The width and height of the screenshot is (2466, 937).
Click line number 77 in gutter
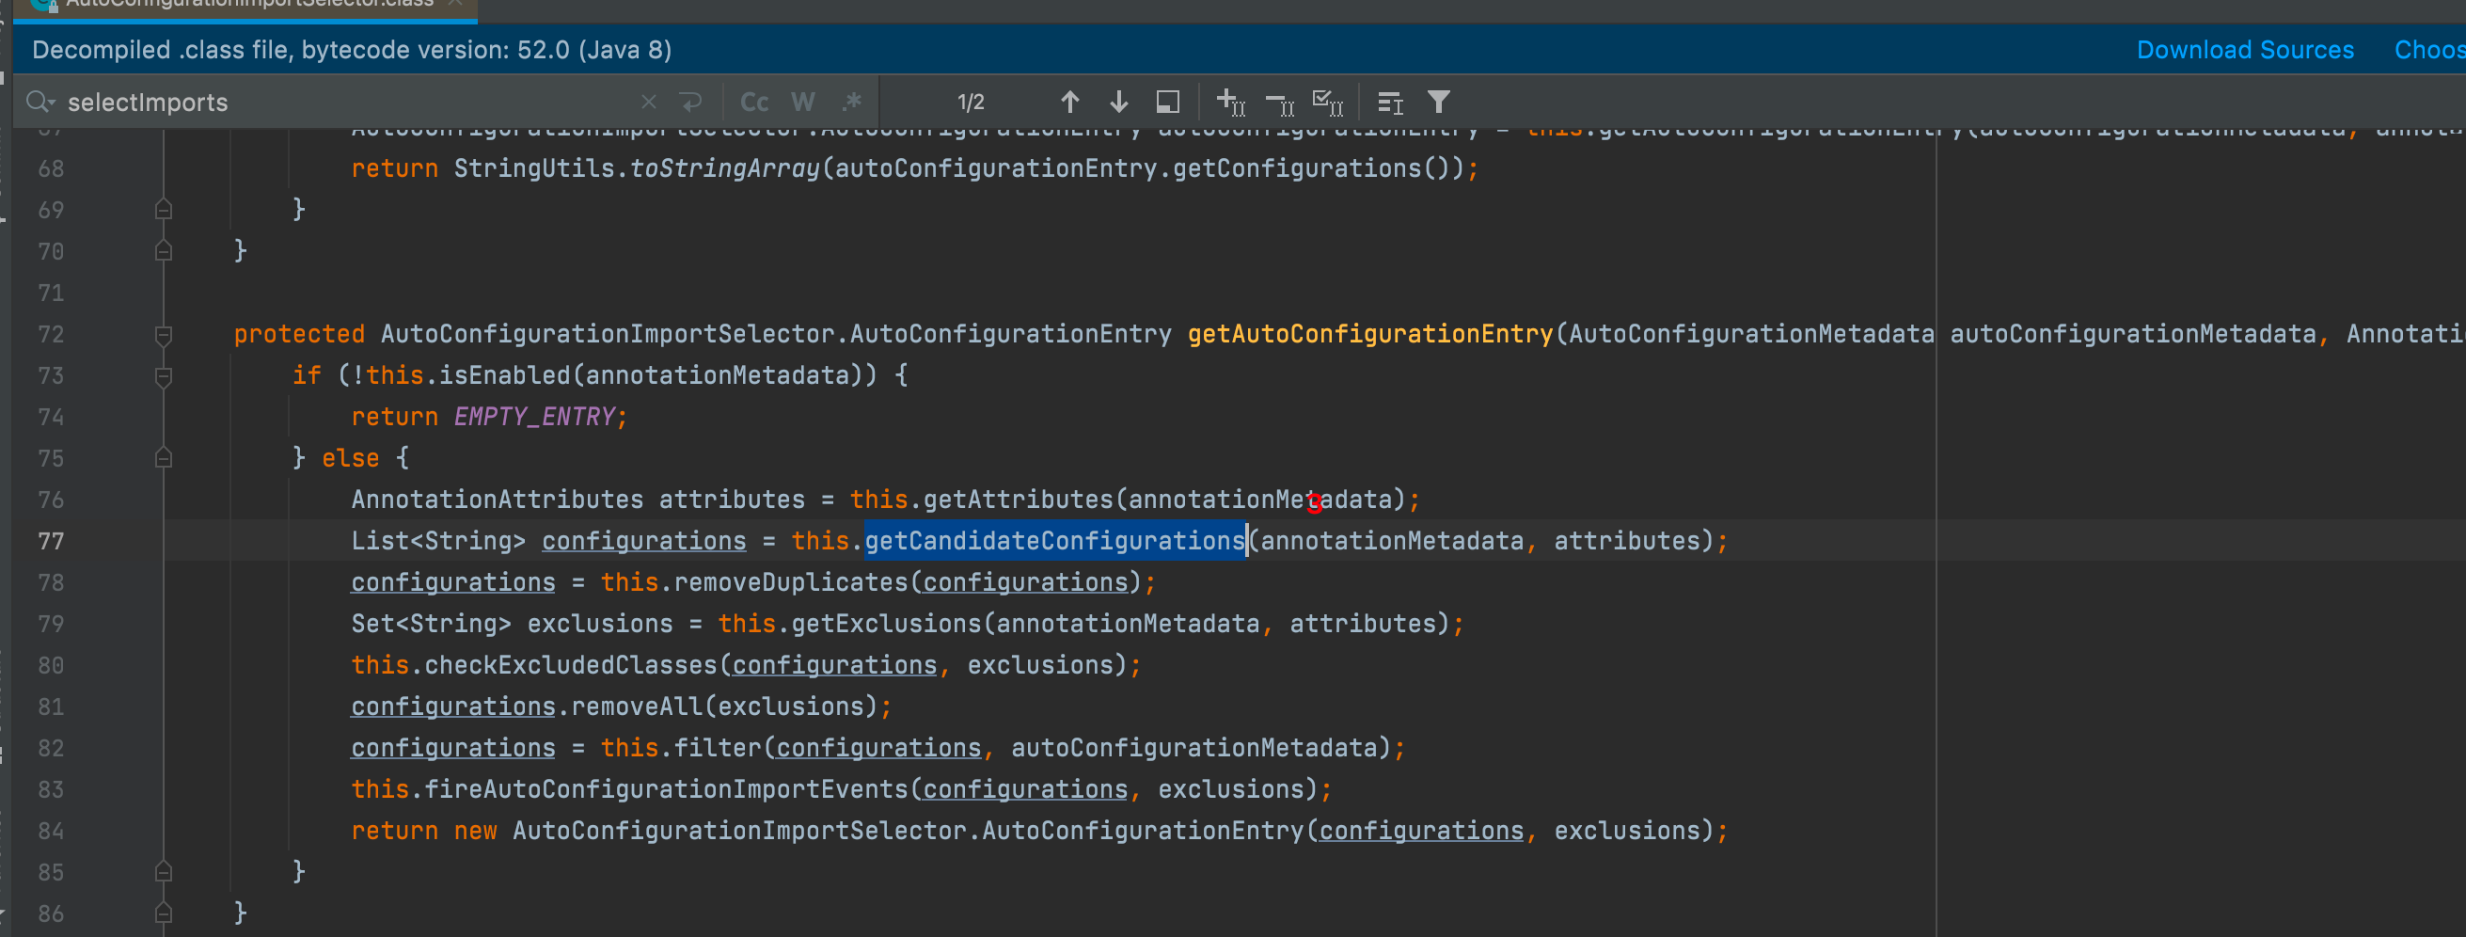pyautogui.click(x=51, y=542)
